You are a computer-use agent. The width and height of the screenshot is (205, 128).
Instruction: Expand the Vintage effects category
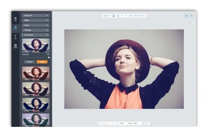[x=36, y=30]
